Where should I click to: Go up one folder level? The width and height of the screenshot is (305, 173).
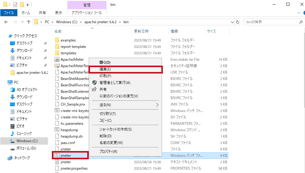click(x=29, y=22)
